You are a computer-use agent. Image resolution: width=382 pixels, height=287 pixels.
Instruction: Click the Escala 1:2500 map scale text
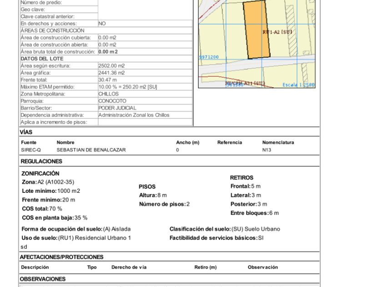pyautogui.click(x=298, y=85)
